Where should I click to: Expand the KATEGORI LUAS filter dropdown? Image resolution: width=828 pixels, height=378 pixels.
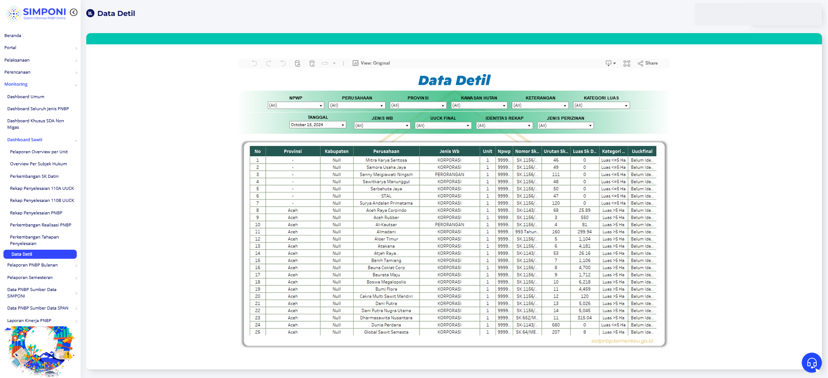pyautogui.click(x=601, y=105)
